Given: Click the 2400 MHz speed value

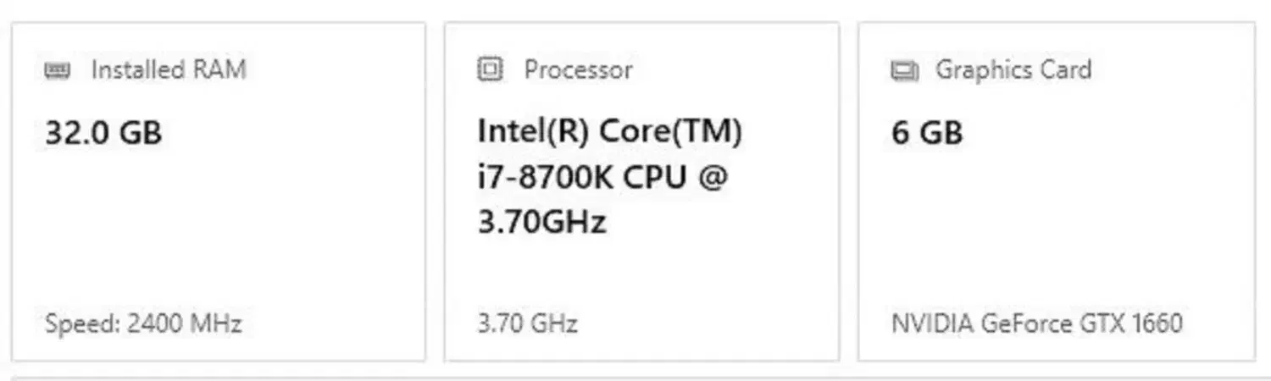Looking at the screenshot, I should (184, 323).
